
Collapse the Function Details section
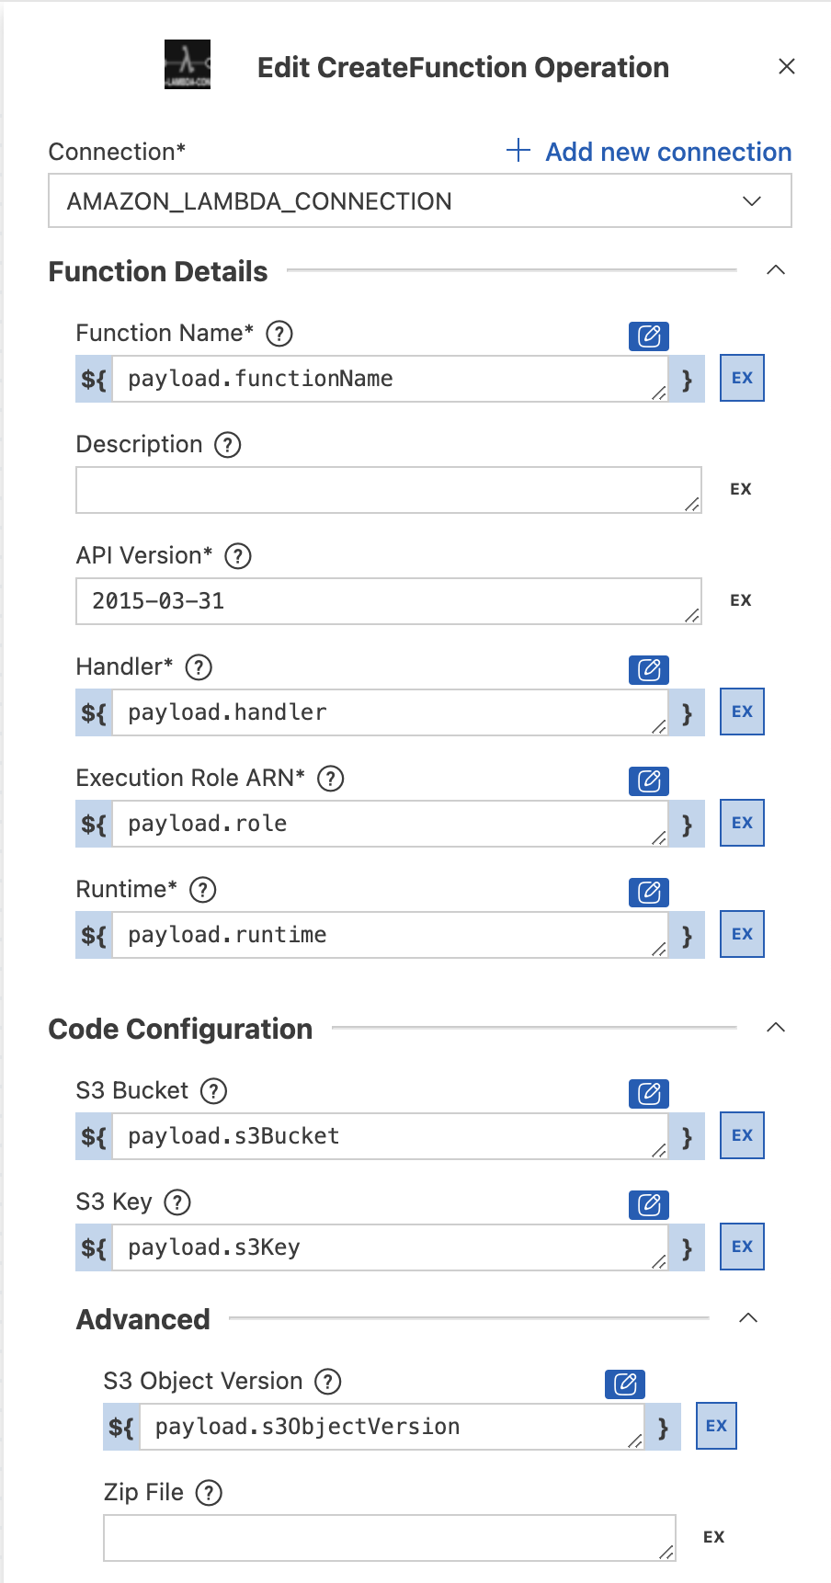pyautogui.click(x=776, y=270)
